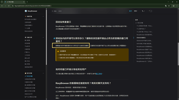This screenshot has height=100, width=179.
Task: Open 注册和登录 in sidebar
Action: (x=28, y=22)
